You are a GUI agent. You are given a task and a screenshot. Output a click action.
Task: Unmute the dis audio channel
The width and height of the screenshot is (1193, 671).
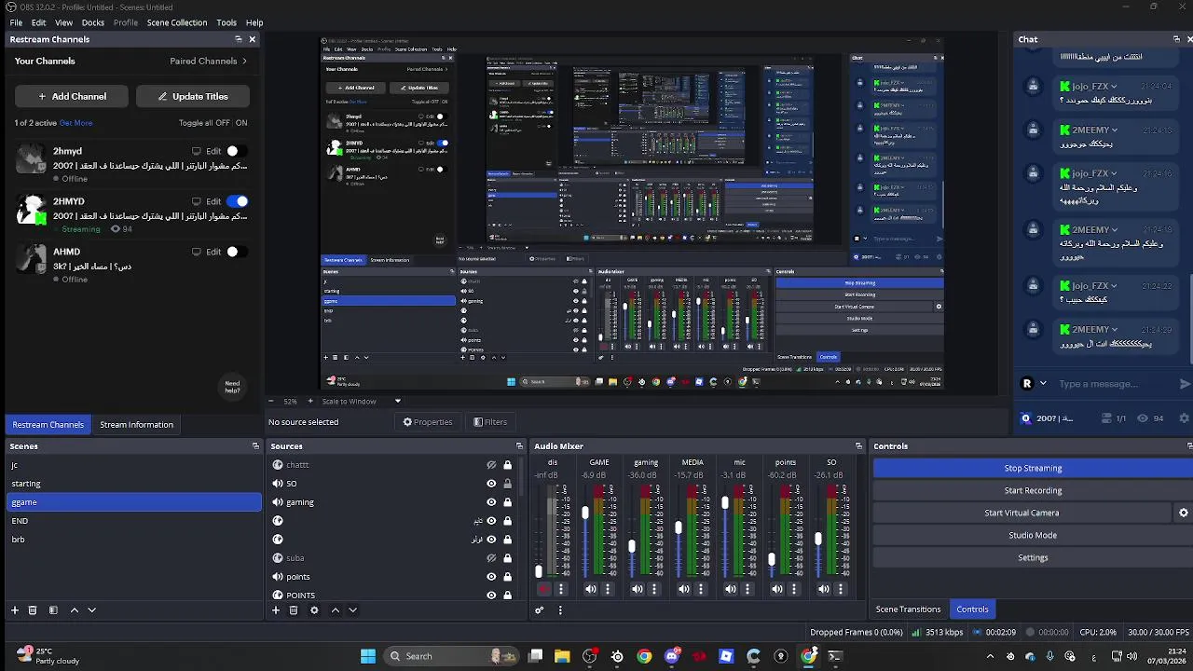pyautogui.click(x=544, y=589)
